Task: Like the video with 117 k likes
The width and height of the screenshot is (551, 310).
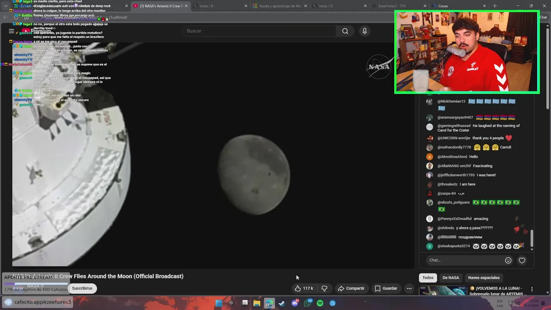Action: pyautogui.click(x=304, y=288)
